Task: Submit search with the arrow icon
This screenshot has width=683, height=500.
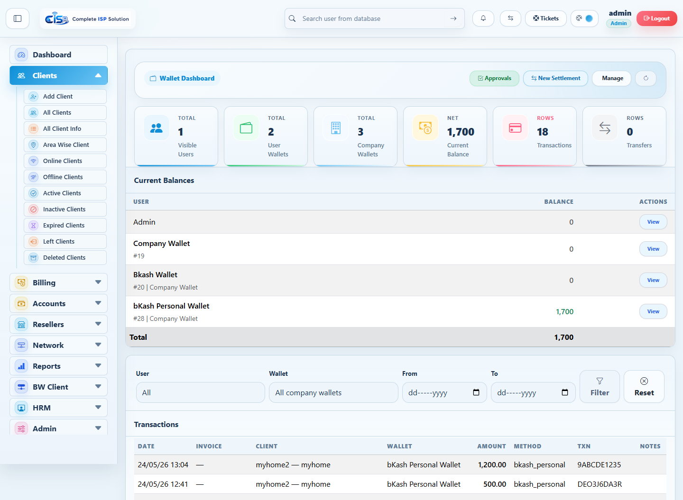Action: coord(453,18)
